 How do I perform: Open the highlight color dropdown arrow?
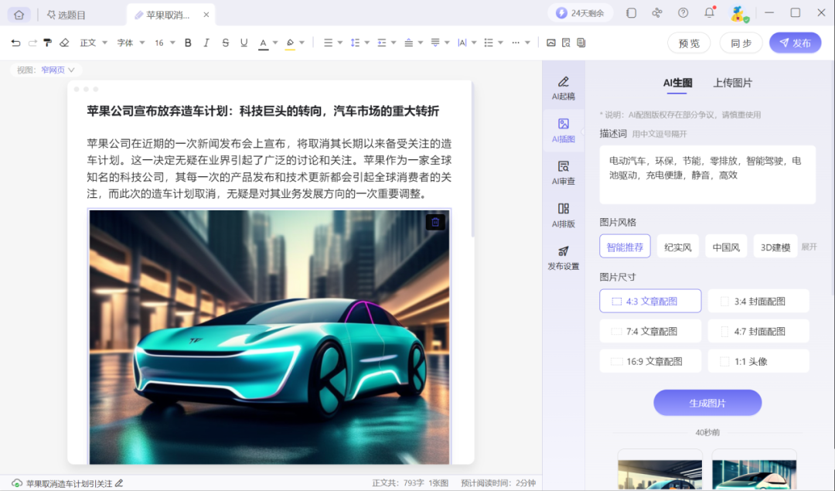coord(302,43)
